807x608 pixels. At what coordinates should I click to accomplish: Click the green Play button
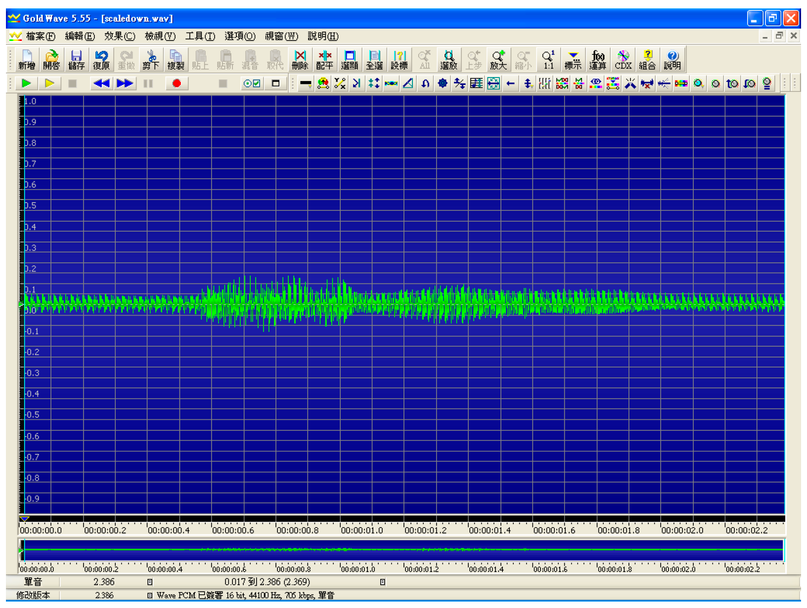[x=26, y=83]
